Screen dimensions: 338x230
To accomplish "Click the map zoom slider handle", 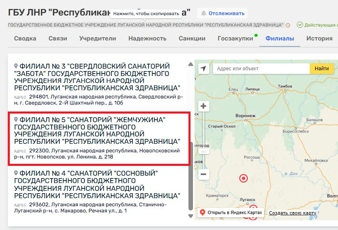I will 204,151.
